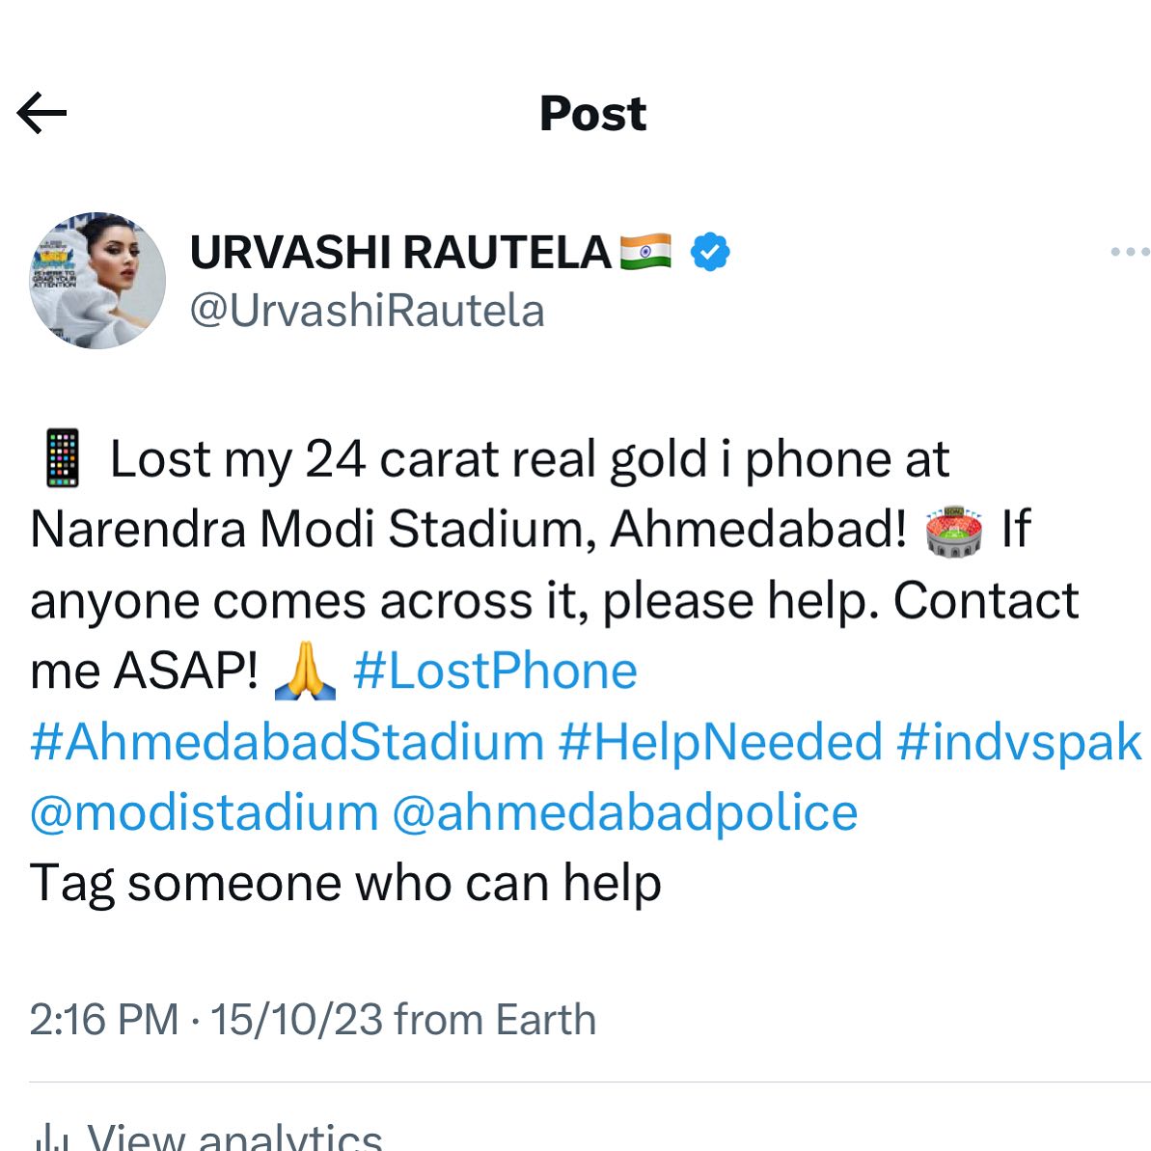Open the three-dot more options menu
1151x1151 pixels.
click(1129, 252)
